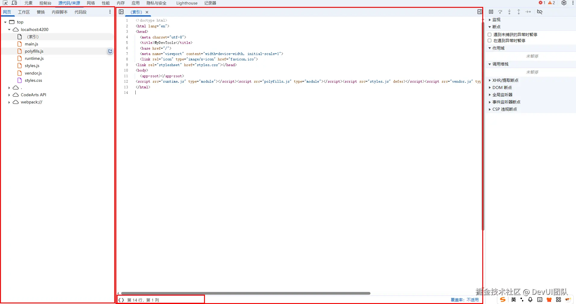The image size is (576, 304).
Task: Select the 工作区 (Workspace) navigator tab
Action: pyautogui.click(x=24, y=12)
